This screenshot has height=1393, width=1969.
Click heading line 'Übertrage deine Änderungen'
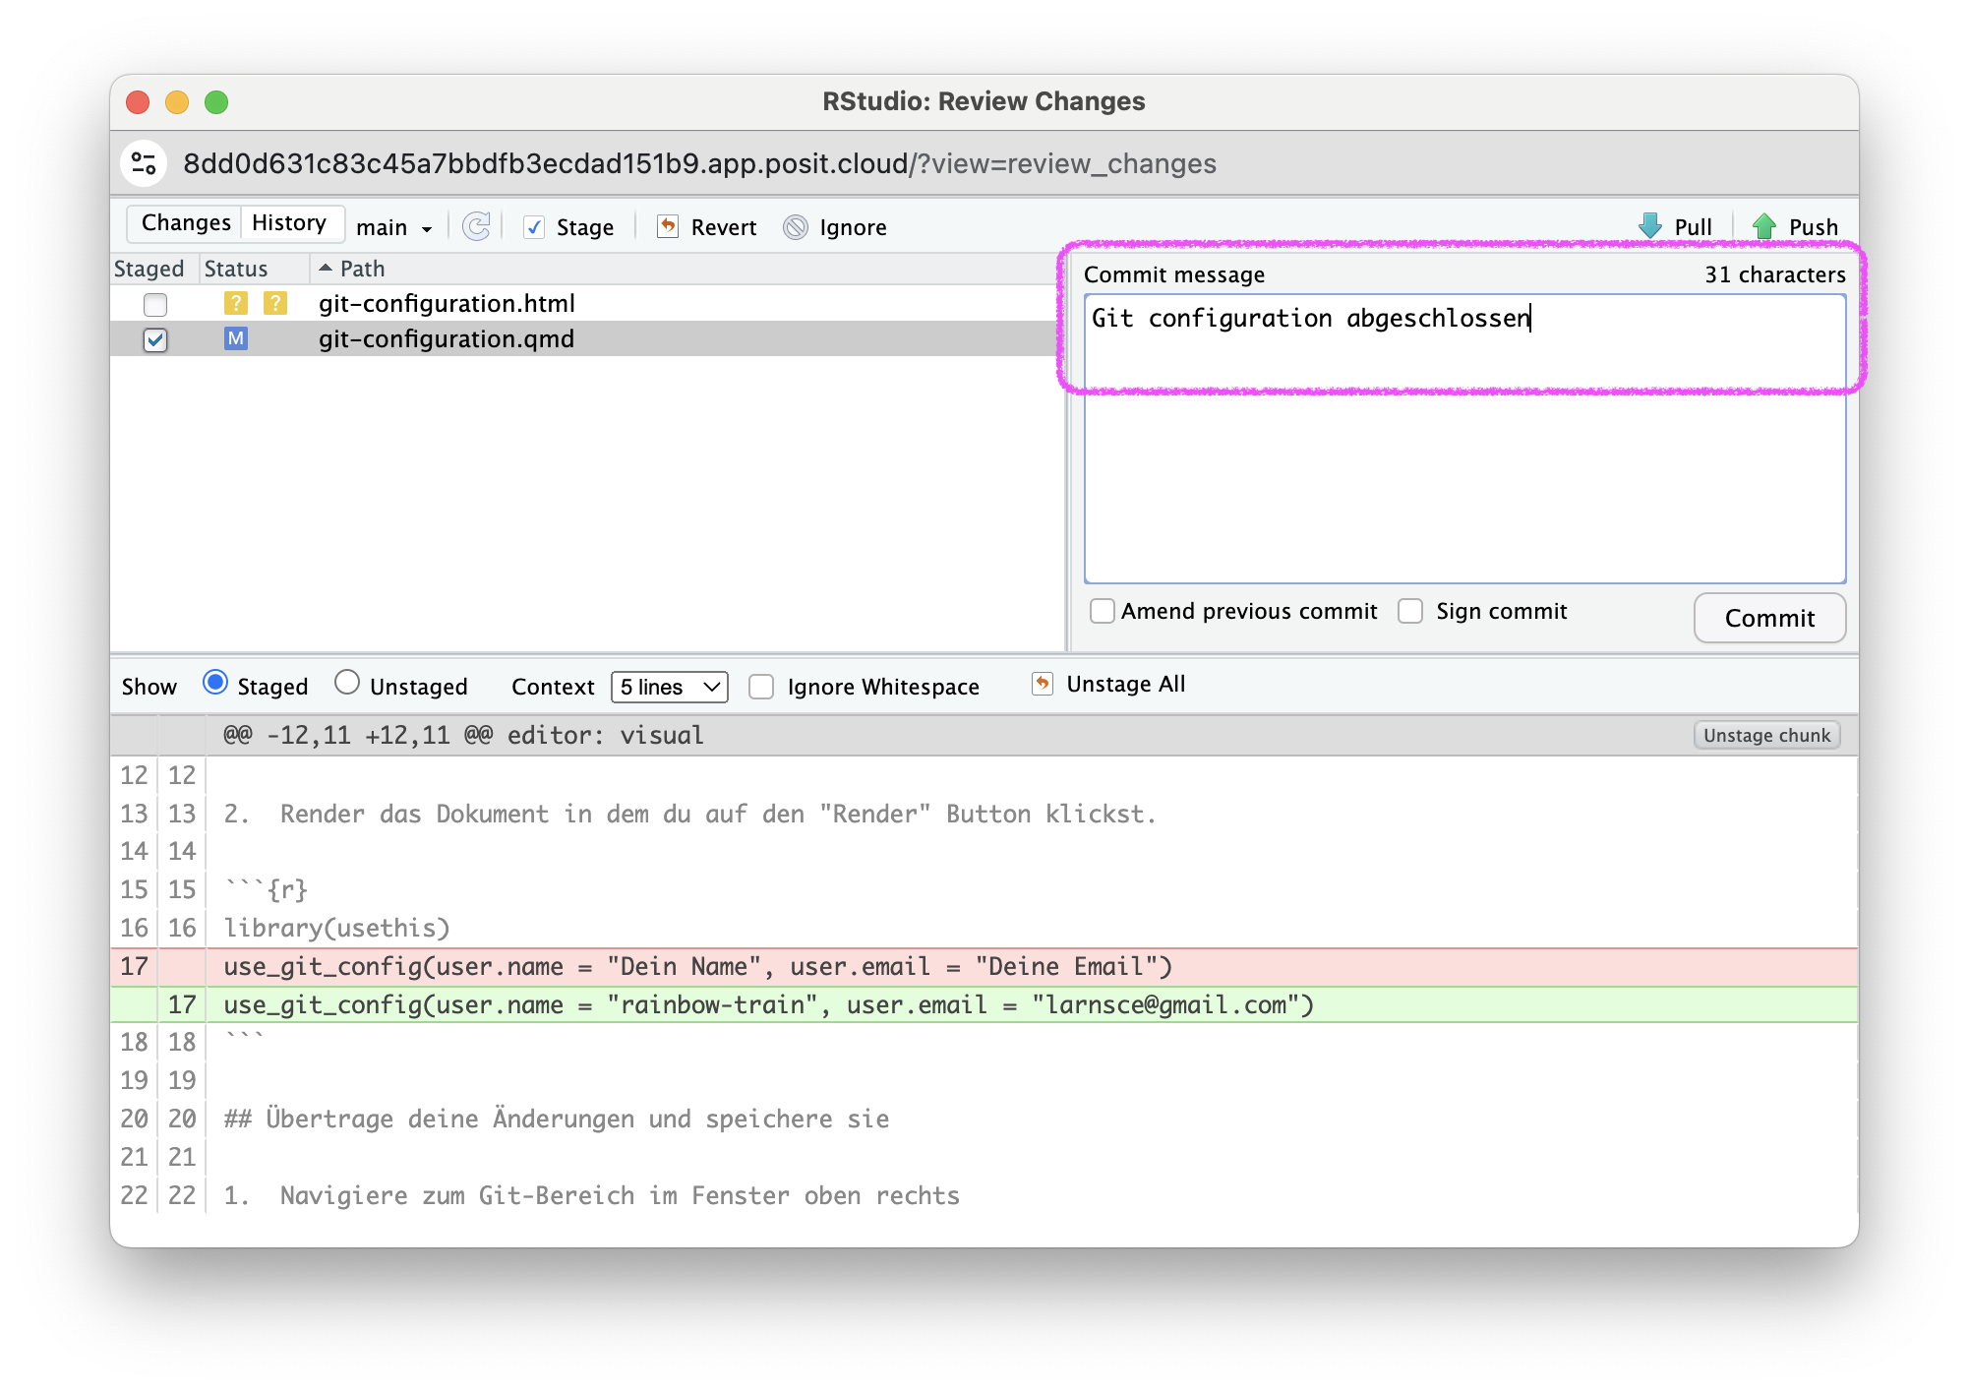(556, 1119)
